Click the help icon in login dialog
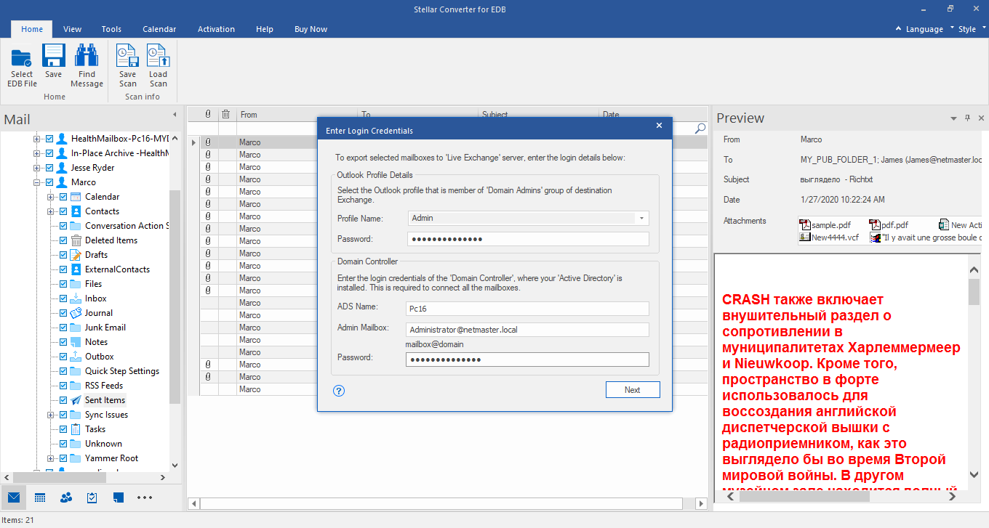The height and width of the screenshot is (528, 989). 339,390
